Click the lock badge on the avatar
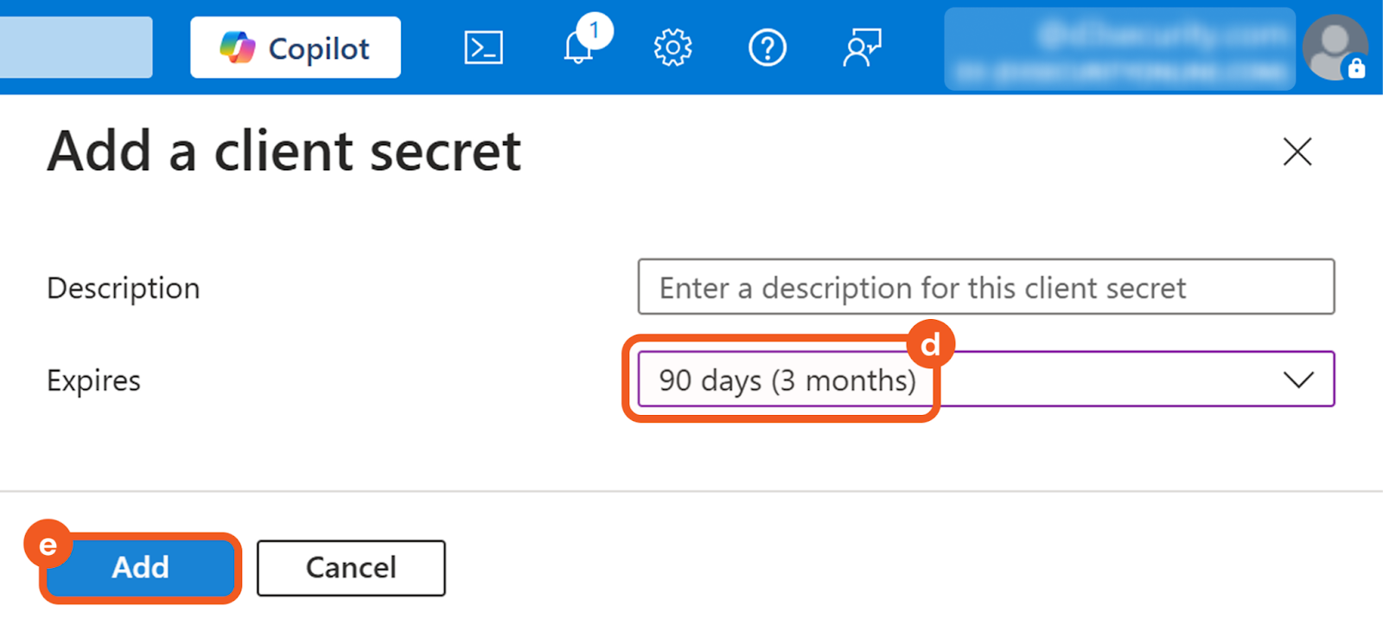 click(x=1356, y=68)
